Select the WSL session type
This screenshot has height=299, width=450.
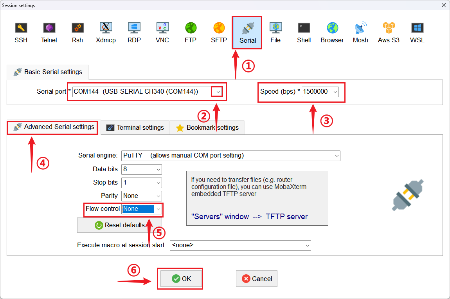(417, 32)
